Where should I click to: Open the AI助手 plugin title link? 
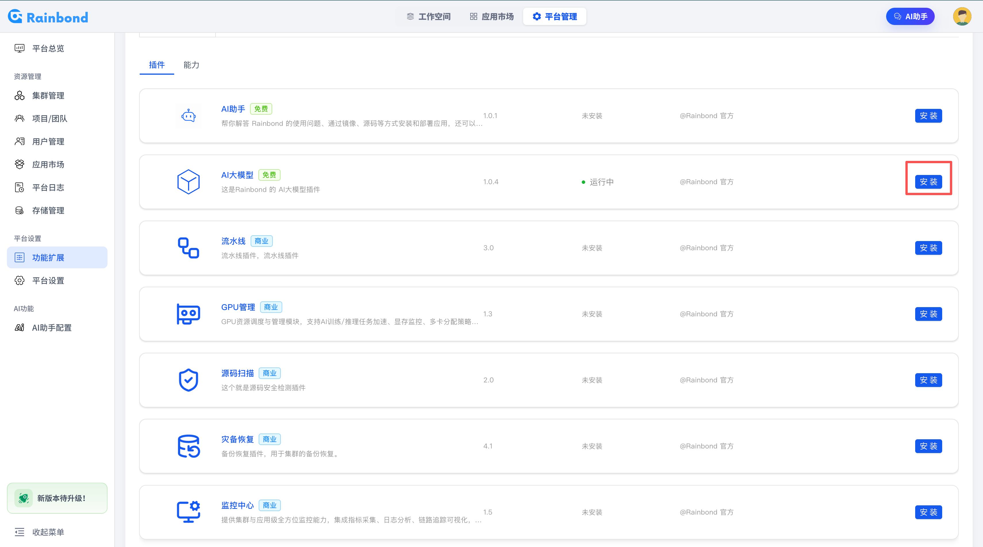(x=233, y=109)
